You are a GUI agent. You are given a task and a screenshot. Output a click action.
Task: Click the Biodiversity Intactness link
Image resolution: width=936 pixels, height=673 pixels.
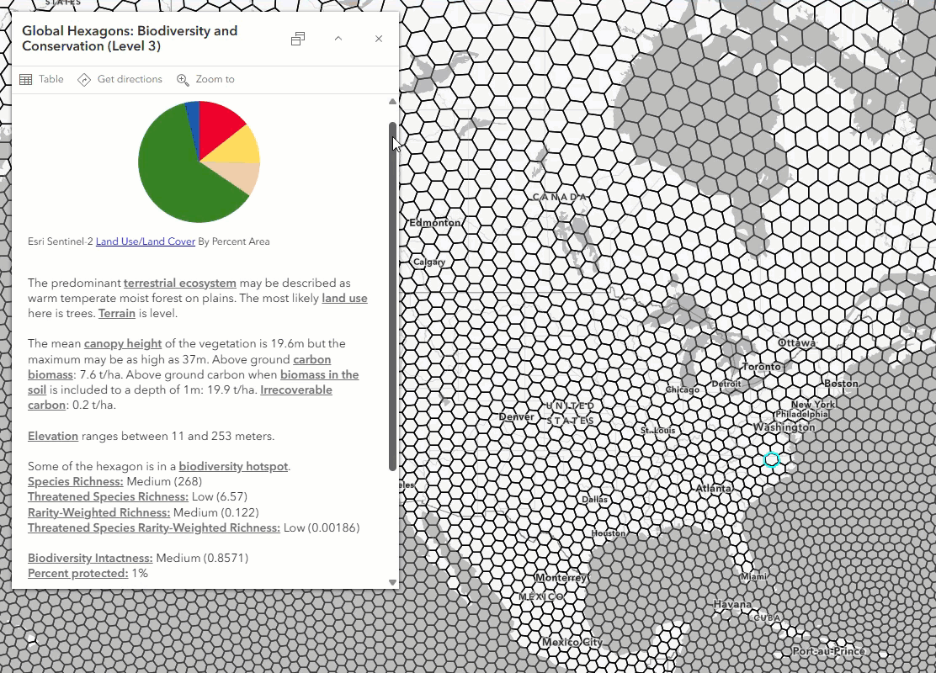[89, 558]
